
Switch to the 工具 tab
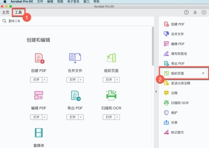pos(18,12)
